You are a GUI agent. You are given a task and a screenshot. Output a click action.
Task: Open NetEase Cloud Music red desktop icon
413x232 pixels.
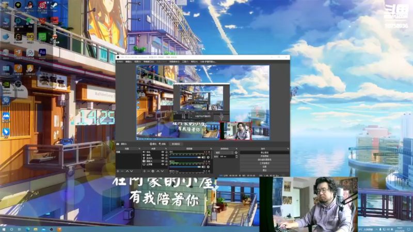[x=42, y=5]
